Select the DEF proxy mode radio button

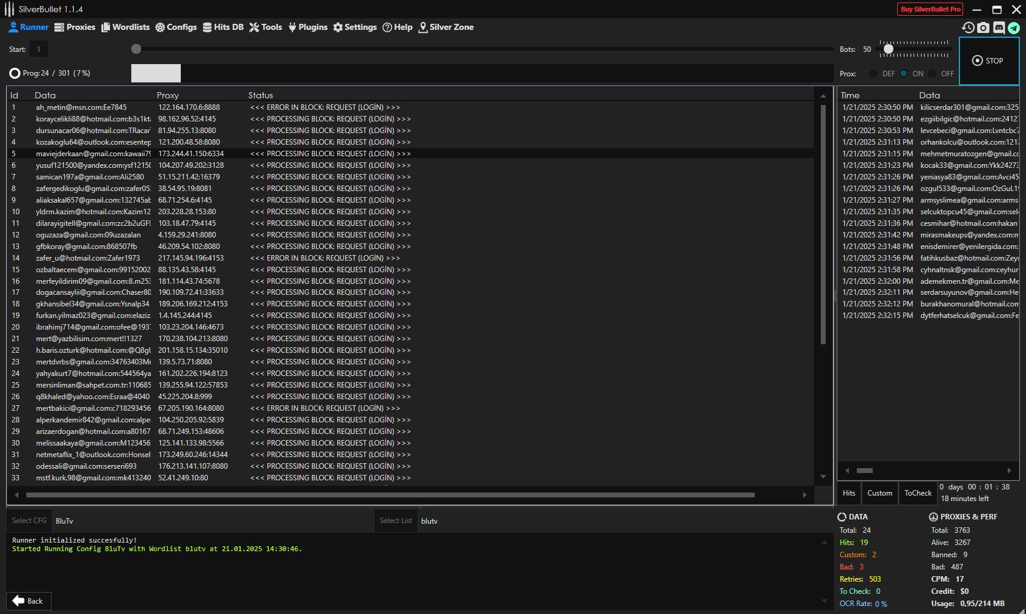(x=873, y=73)
